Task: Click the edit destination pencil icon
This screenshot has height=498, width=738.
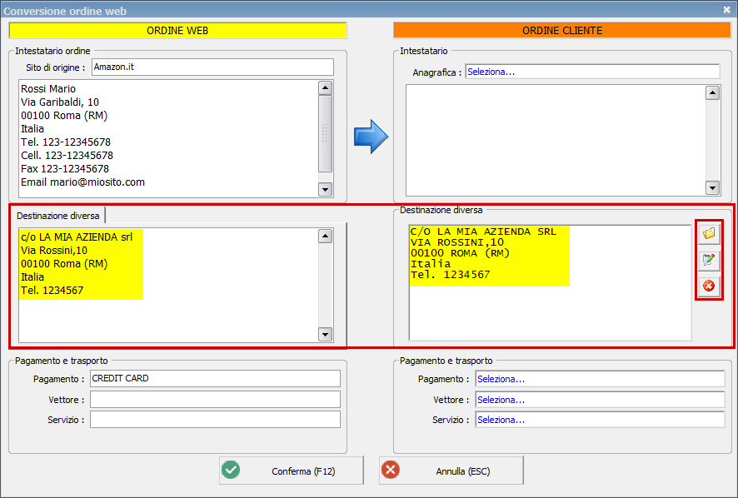Action: click(x=709, y=259)
